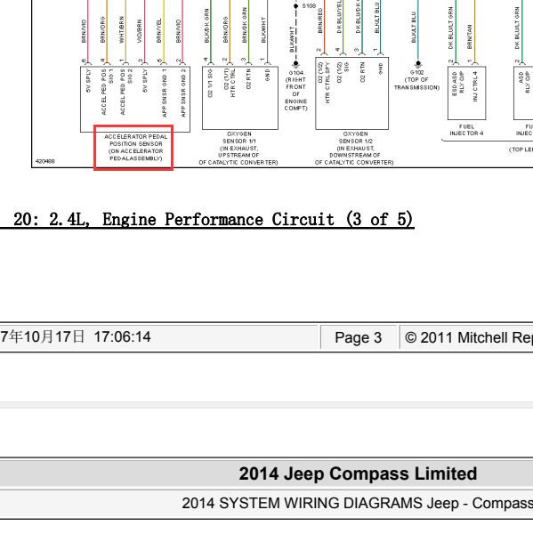The image size is (533, 534).
Task: Click the 2014 SYSTEM WIRING DIAGRAMS subtitle
Action: point(357,503)
